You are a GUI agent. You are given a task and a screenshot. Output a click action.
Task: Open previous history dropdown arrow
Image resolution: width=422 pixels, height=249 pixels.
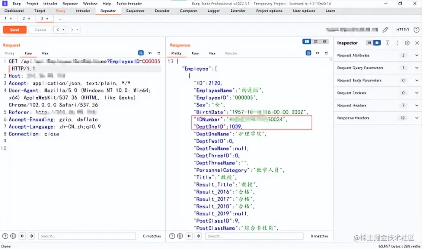pyautogui.click(x=64, y=30)
